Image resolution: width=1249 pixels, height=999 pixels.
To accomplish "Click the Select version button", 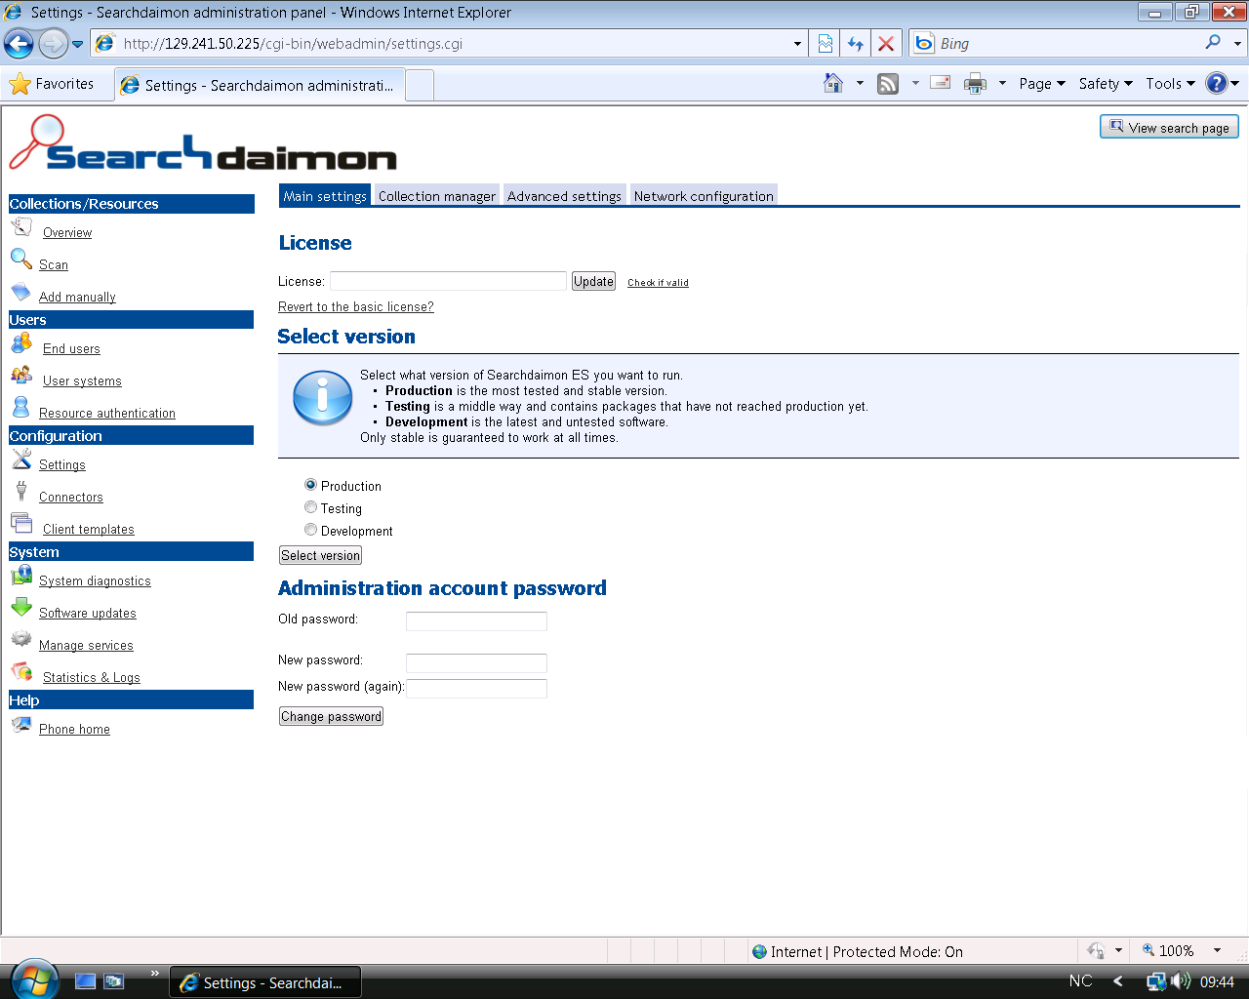I will click(x=321, y=555).
